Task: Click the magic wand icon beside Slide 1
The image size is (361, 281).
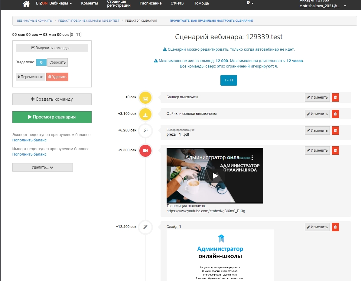Action: (145, 227)
